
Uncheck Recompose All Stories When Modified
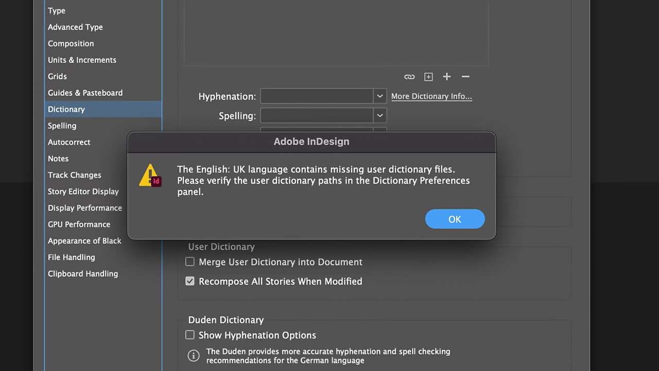[x=190, y=281]
